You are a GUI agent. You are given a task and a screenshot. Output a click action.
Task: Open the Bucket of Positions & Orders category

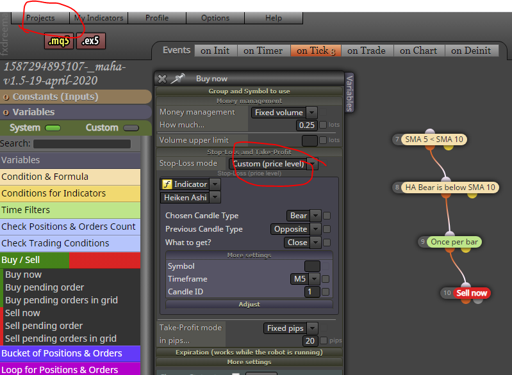pyautogui.click(x=70, y=353)
